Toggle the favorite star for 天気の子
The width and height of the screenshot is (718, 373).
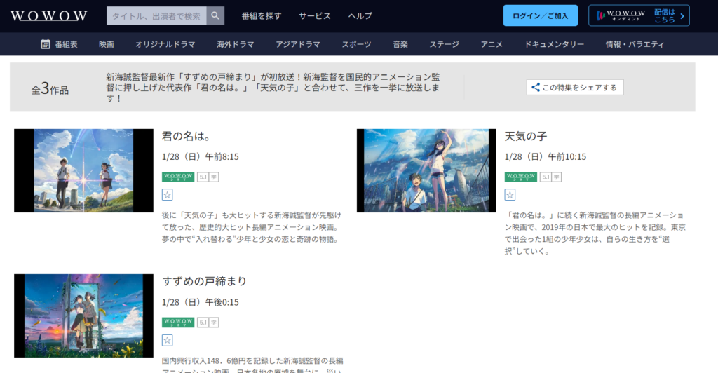[x=510, y=195]
